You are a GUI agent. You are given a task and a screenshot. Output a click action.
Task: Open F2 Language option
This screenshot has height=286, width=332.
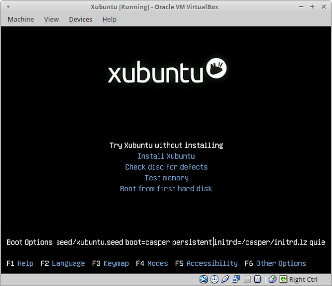(x=63, y=263)
